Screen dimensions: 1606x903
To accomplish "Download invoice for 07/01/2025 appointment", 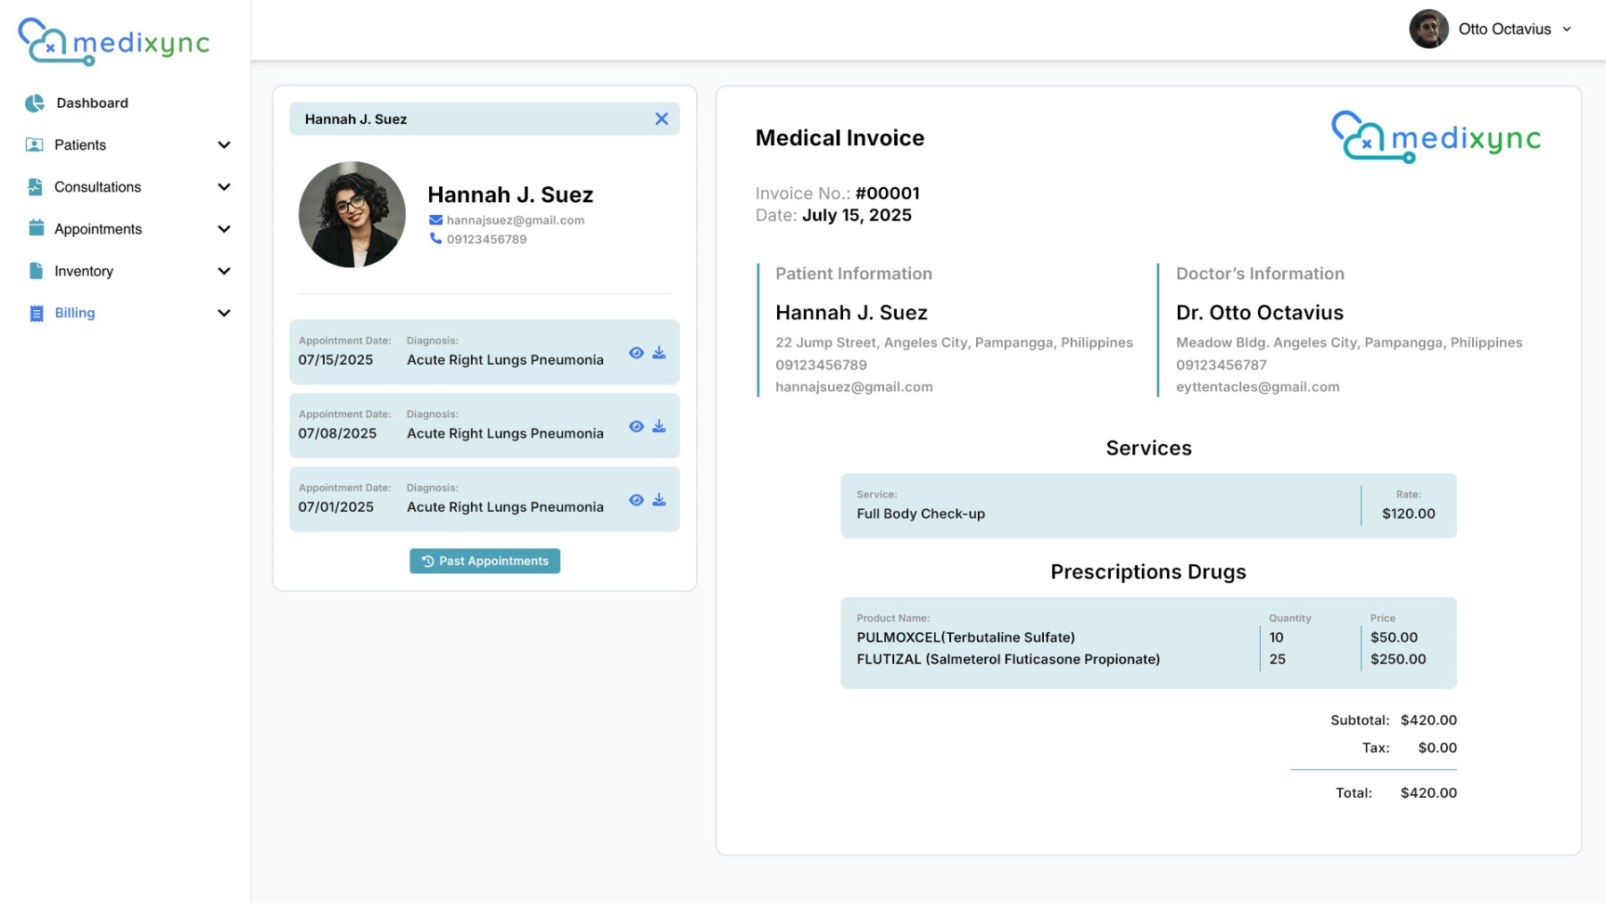I will click(x=659, y=500).
